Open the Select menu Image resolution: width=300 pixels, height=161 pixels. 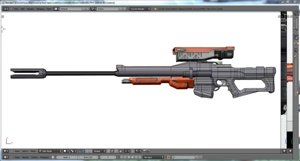click(x=25, y=151)
